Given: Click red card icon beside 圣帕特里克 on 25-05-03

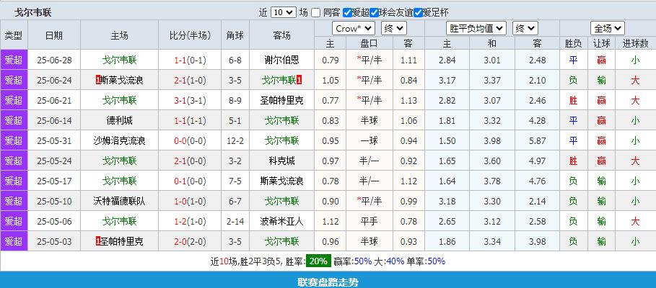Looking at the screenshot, I should 97,241.
